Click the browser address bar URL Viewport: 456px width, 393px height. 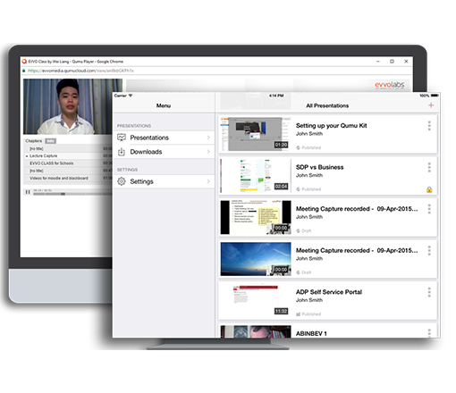[80, 71]
